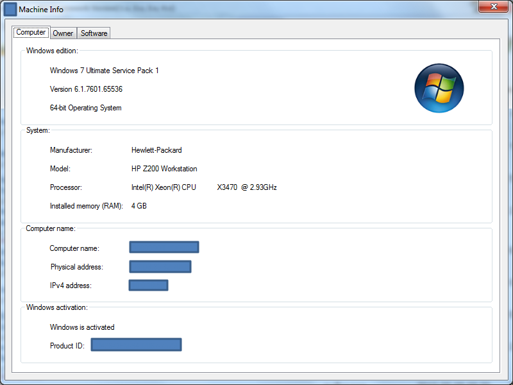The width and height of the screenshot is (513, 385).
Task: Click the 'Computer name:' field label
Action: click(74, 248)
